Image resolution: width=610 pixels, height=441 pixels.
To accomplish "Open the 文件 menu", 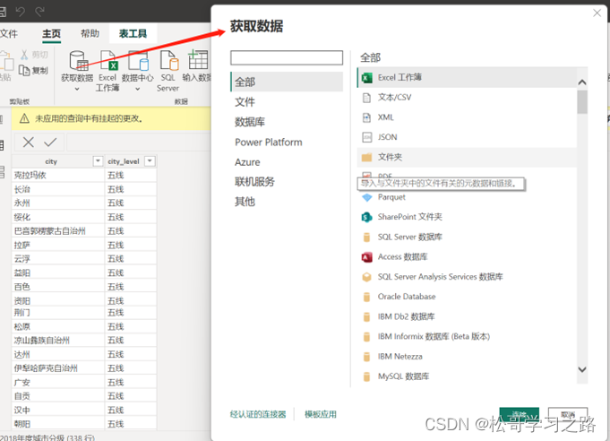I will (9, 34).
